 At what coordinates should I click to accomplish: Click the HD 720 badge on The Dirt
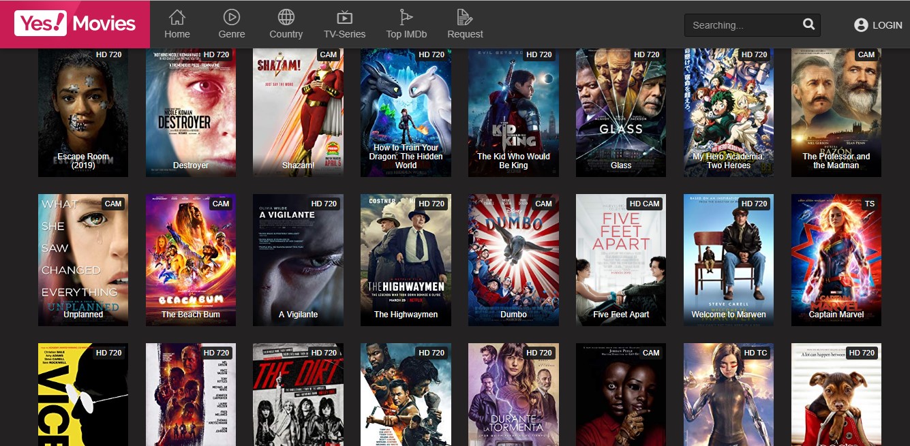point(324,353)
